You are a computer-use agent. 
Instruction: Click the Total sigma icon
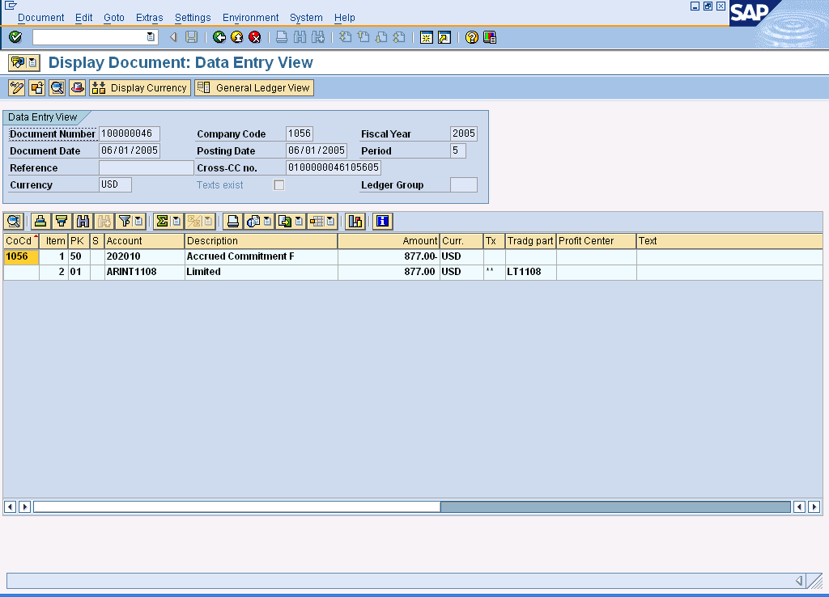click(x=162, y=222)
